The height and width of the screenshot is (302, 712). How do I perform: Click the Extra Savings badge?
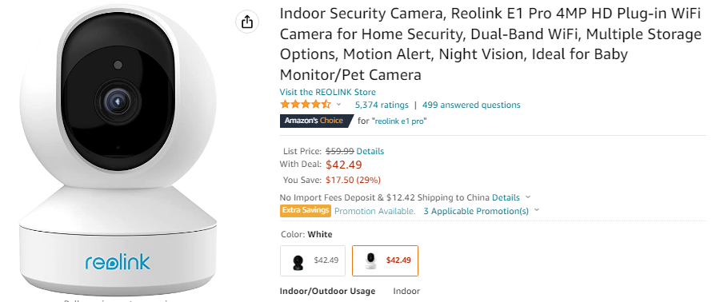tap(305, 210)
